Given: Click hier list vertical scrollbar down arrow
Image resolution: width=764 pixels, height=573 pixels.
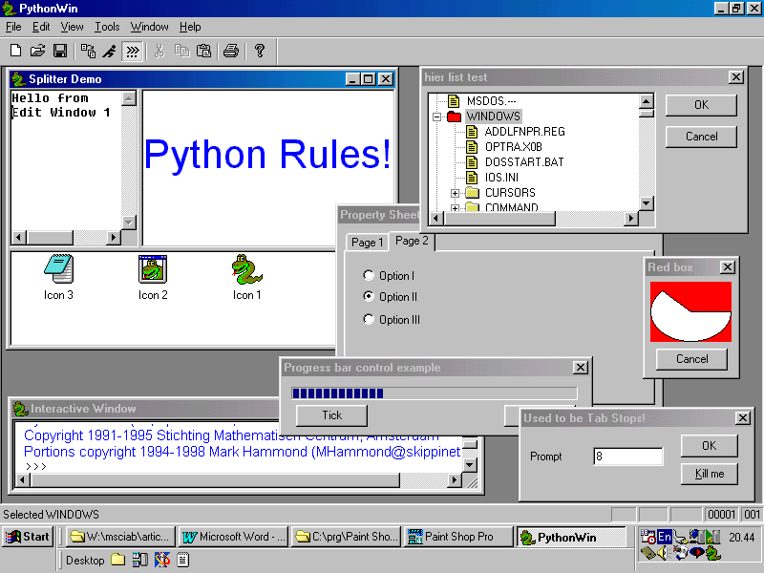Looking at the screenshot, I should [x=647, y=202].
